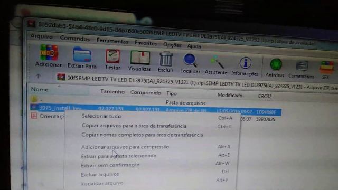Click the Excluir trash can icon
This screenshot has width=338, height=190.
[x=166, y=59]
